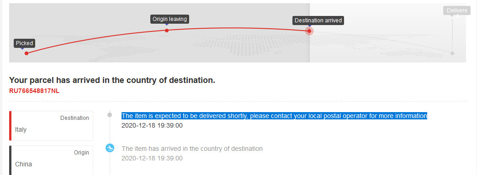Screen dimensions: 477x175
Task: Click tracking number RU766548817NL
Action: point(34,91)
